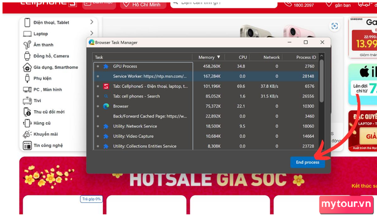Choose Hồ Chí Minh location selector
Screen dimensions: 377x218
143,4
